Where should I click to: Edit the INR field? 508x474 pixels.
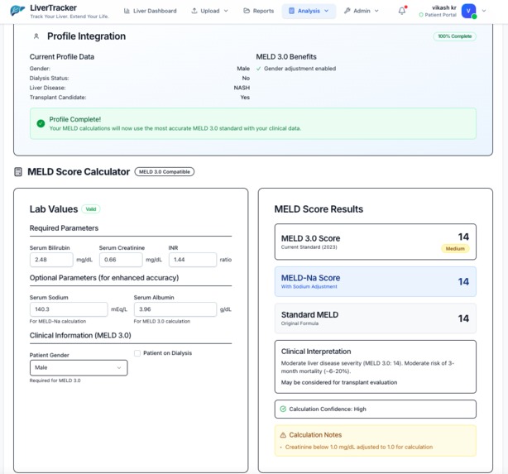coord(193,260)
